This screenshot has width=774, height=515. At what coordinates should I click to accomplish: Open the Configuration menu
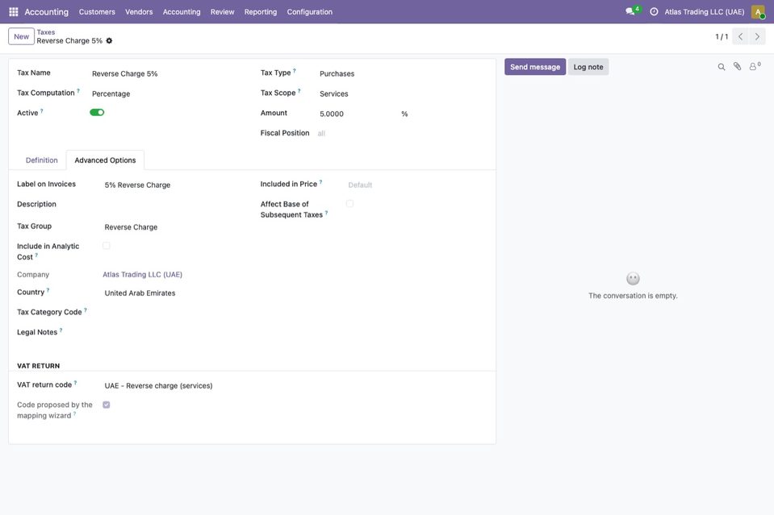coord(309,12)
